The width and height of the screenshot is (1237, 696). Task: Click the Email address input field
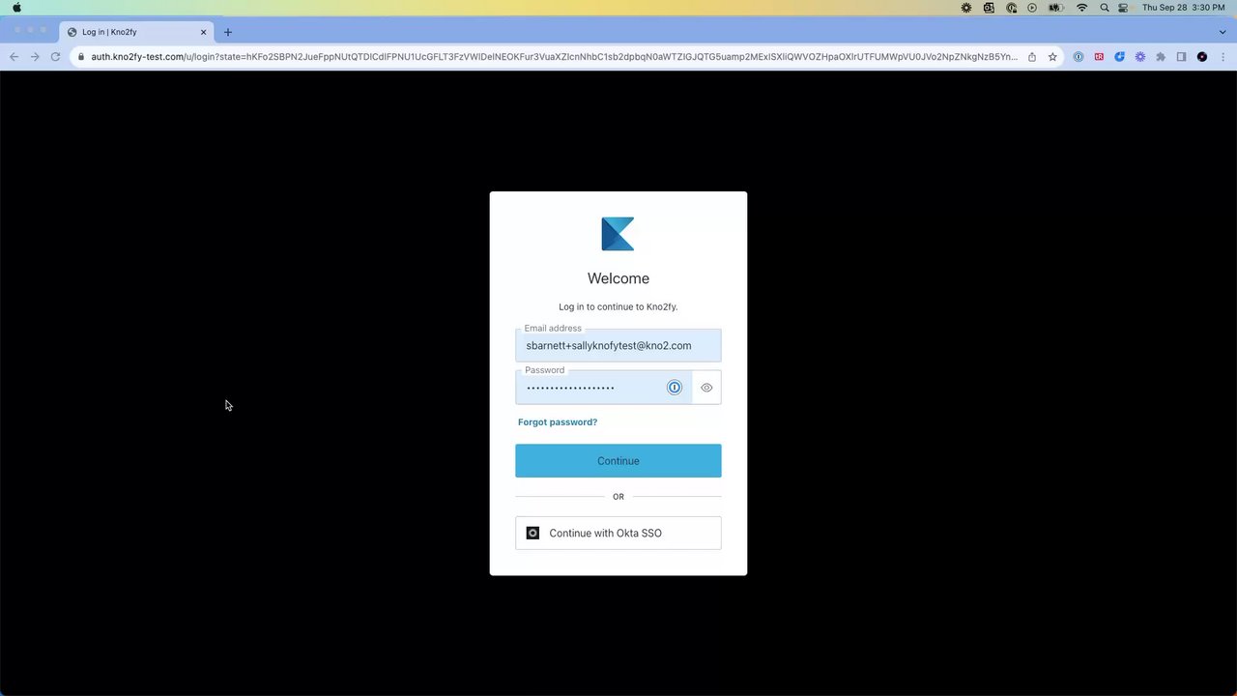(618, 345)
